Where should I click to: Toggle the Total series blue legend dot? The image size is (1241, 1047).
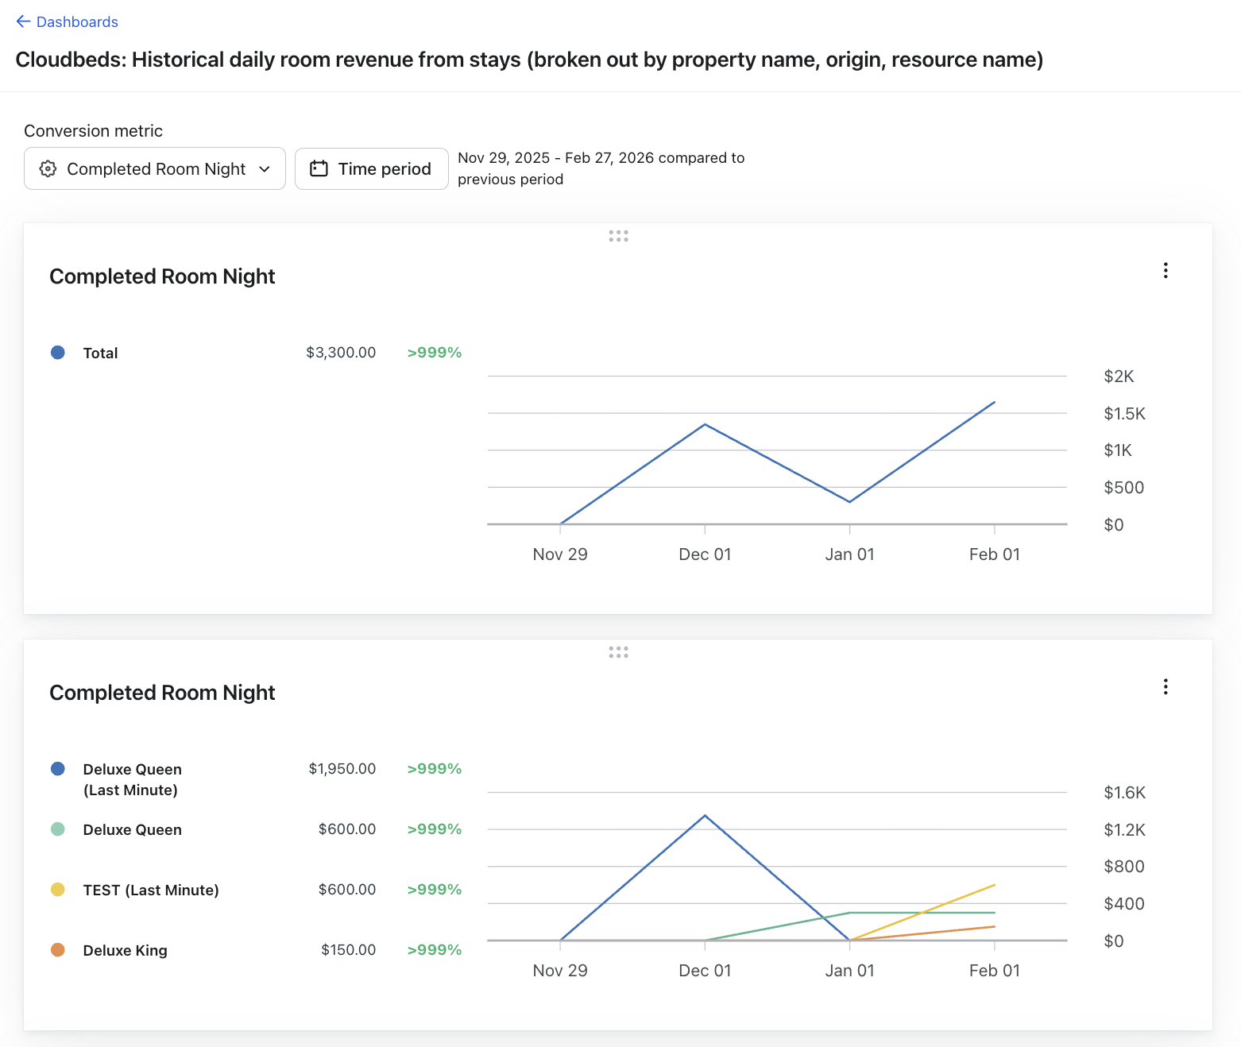(58, 353)
